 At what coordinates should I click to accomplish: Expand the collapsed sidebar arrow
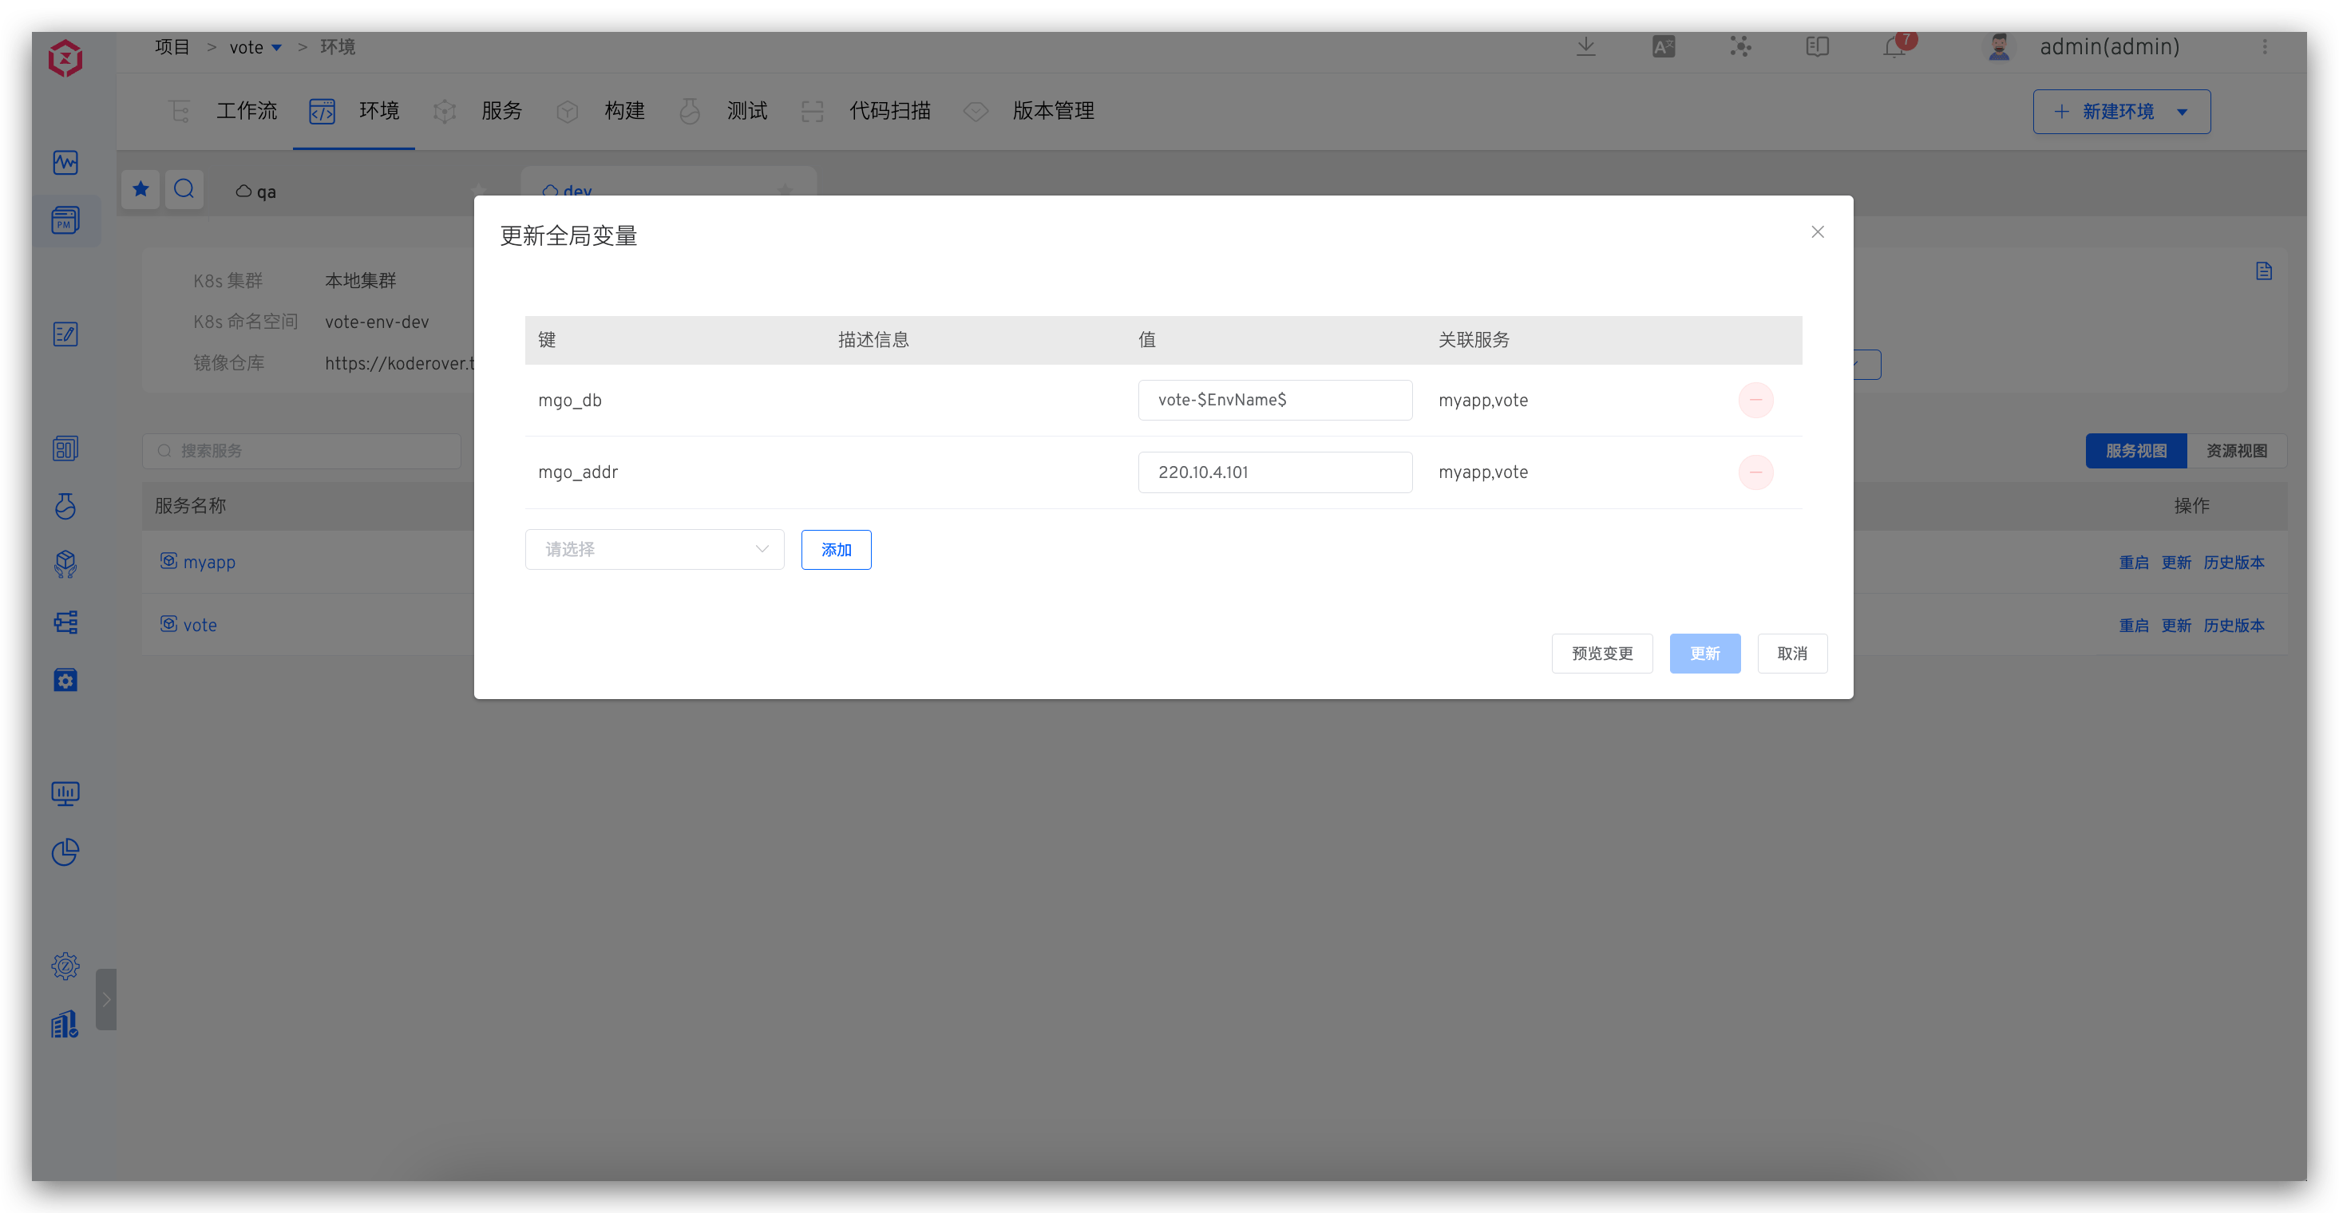click(x=106, y=998)
